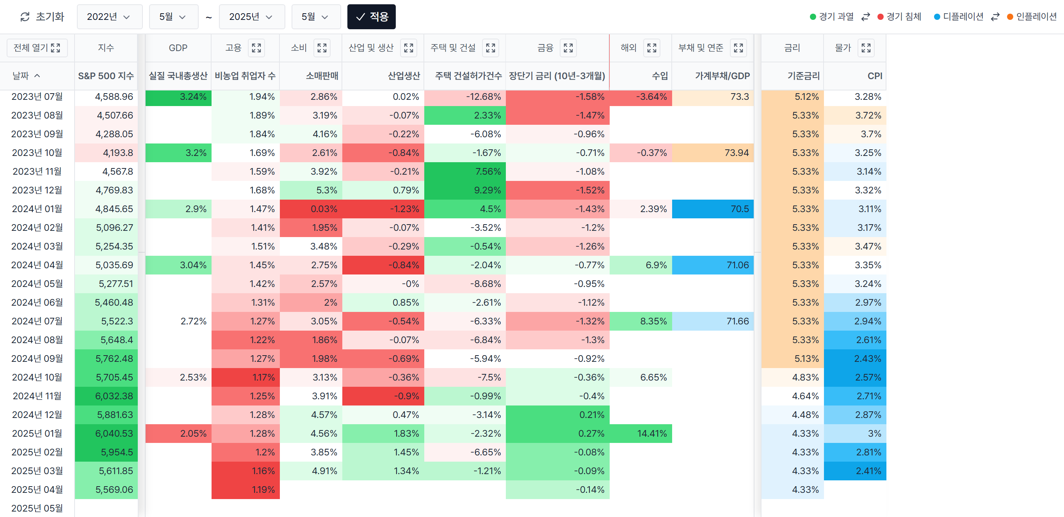Expand the 주택 및 건설 group icon
This screenshot has width=1064, height=517.
click(490, 48)
